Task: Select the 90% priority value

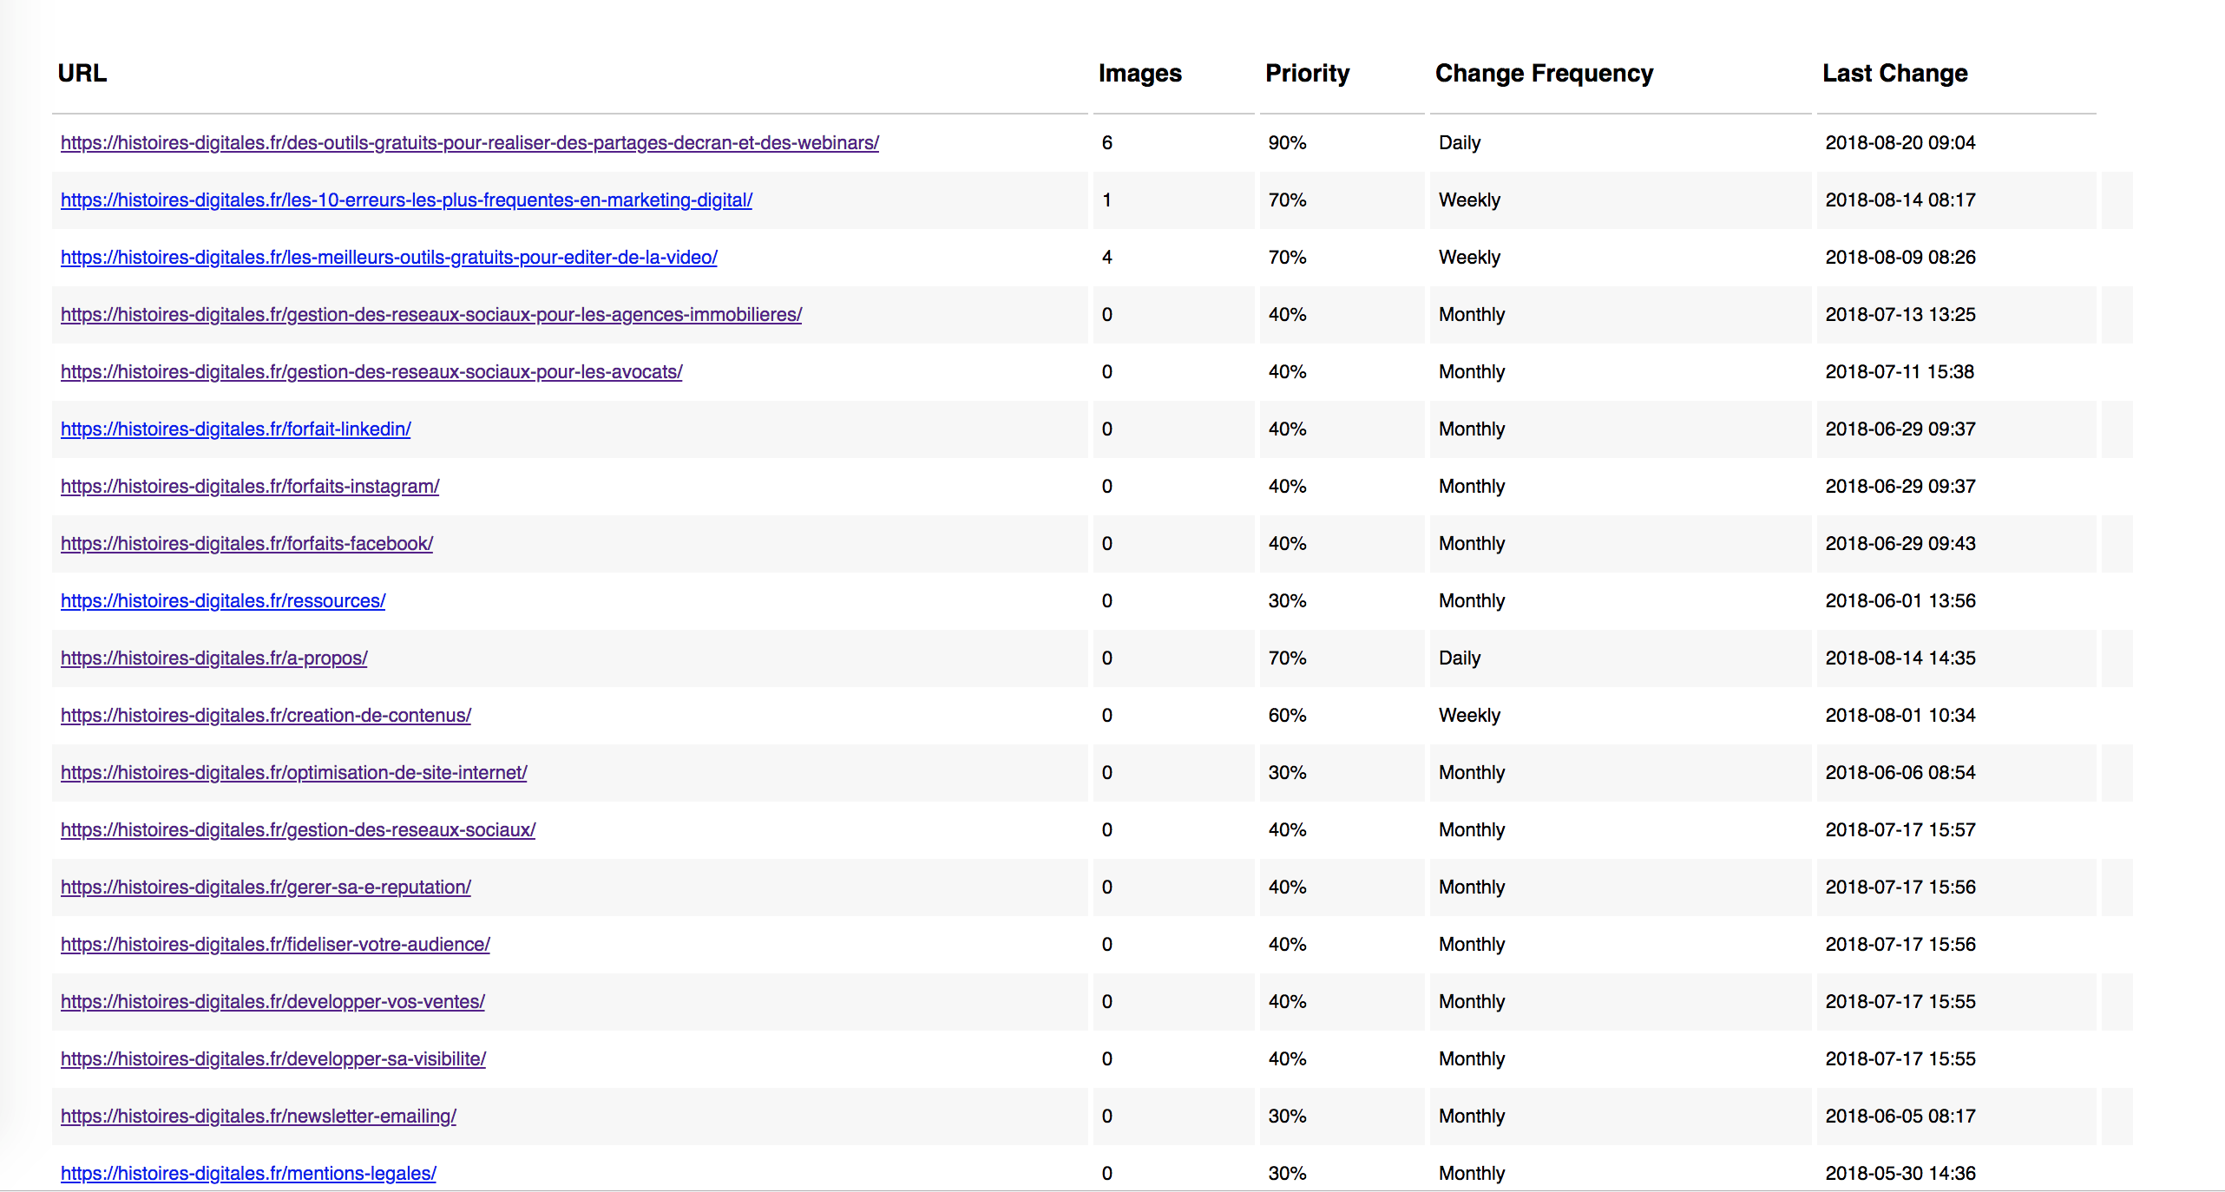Action: 1287,142
